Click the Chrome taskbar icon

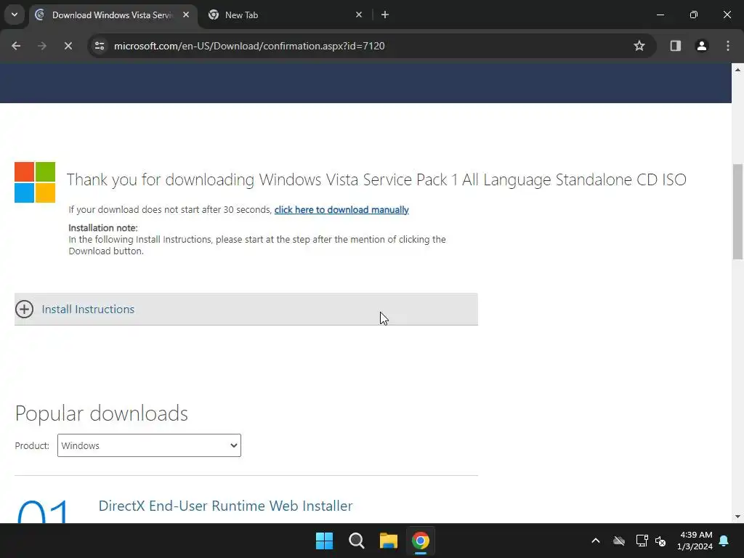pos(421,541)
